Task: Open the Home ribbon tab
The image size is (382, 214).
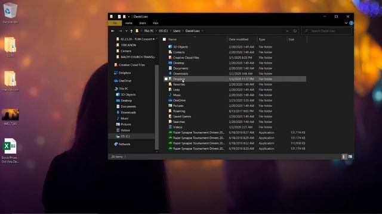Action: [x=129, y=23]
